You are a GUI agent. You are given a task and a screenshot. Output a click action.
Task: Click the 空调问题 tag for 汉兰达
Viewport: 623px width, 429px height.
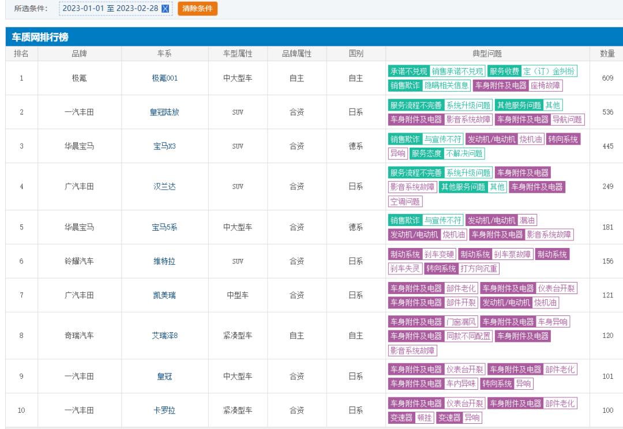coord(406,201)
